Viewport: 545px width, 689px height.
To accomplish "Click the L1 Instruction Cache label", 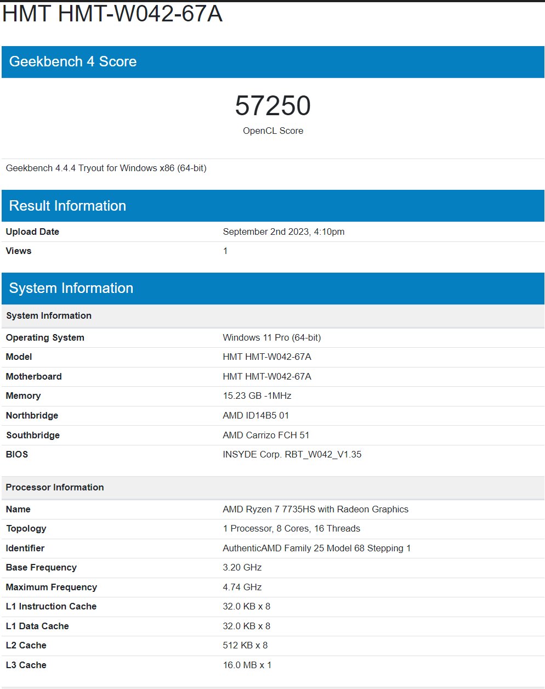I will [x=51, y=606].
